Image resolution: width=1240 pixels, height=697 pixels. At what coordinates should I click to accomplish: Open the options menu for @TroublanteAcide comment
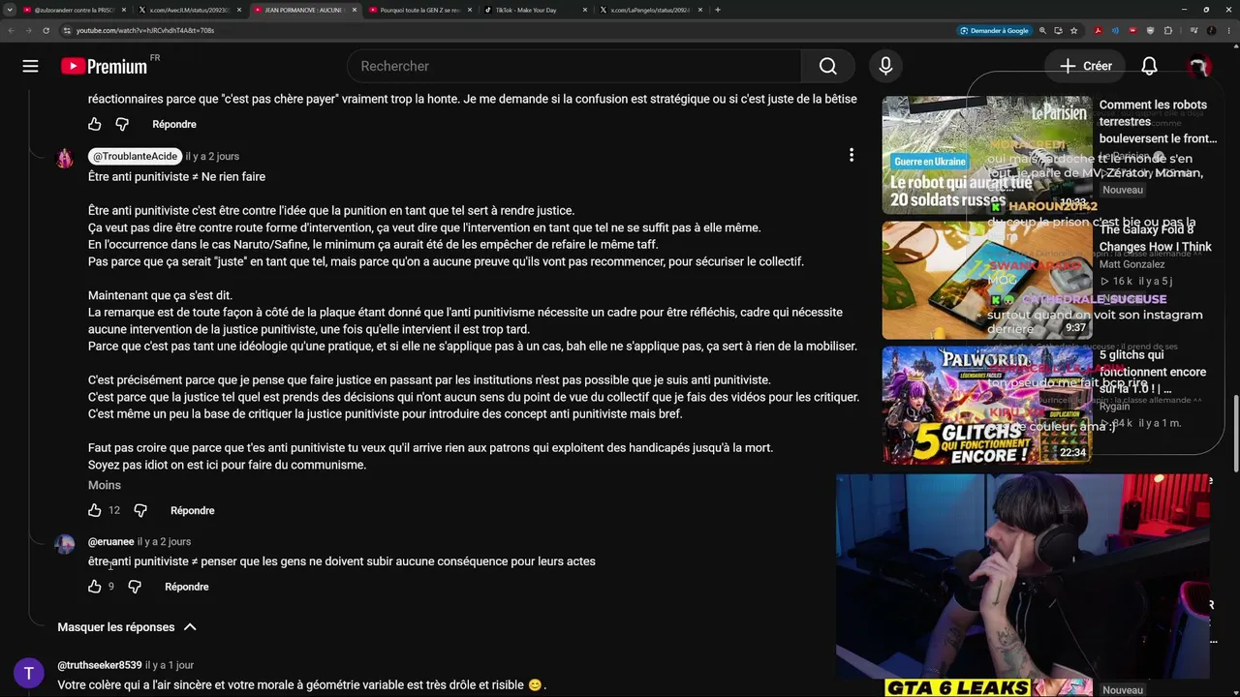(x=852, y=155)
